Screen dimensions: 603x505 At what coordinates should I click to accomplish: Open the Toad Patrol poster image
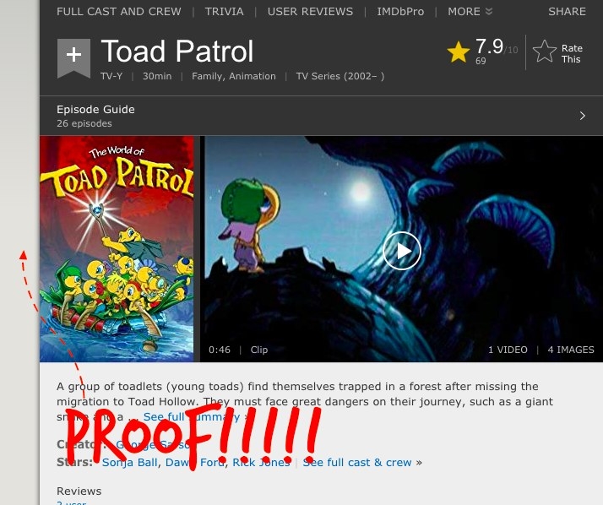tap(117, 249)
